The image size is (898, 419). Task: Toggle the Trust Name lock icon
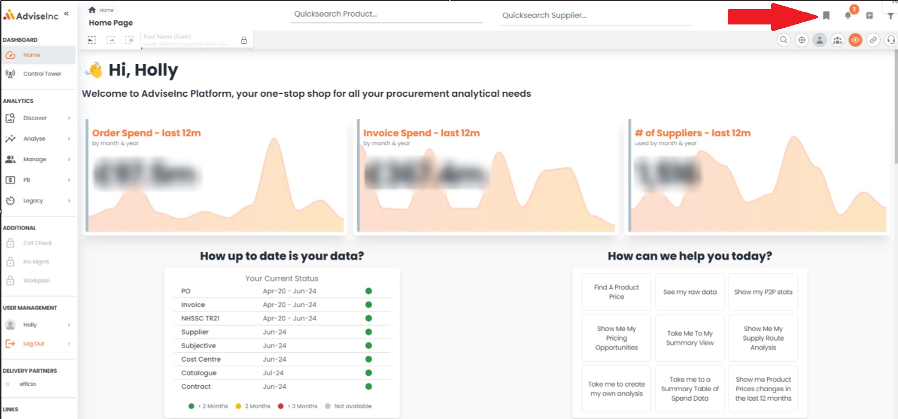point(244,40)
